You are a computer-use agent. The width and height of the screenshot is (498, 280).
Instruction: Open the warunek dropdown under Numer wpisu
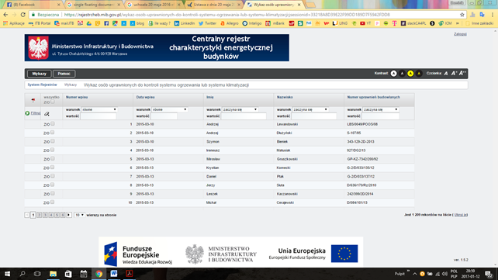[99, 109]
